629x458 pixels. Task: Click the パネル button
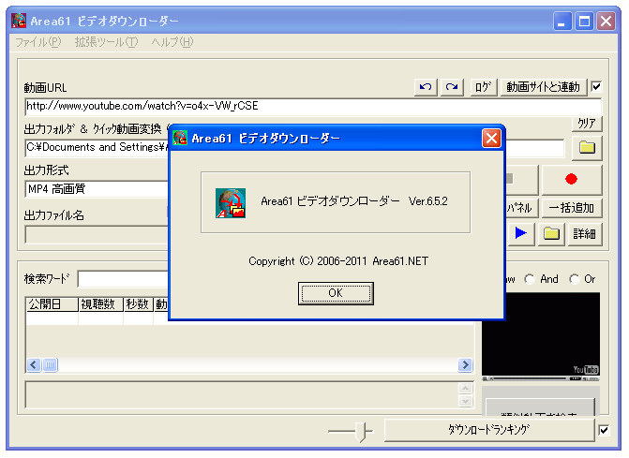click(521, 208)
